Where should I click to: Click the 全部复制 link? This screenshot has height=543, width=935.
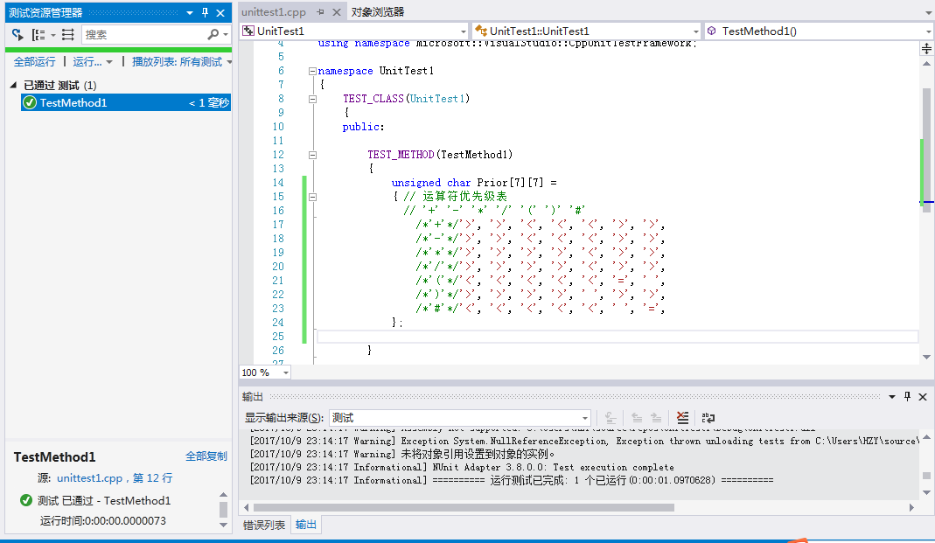tap(206, 456)
